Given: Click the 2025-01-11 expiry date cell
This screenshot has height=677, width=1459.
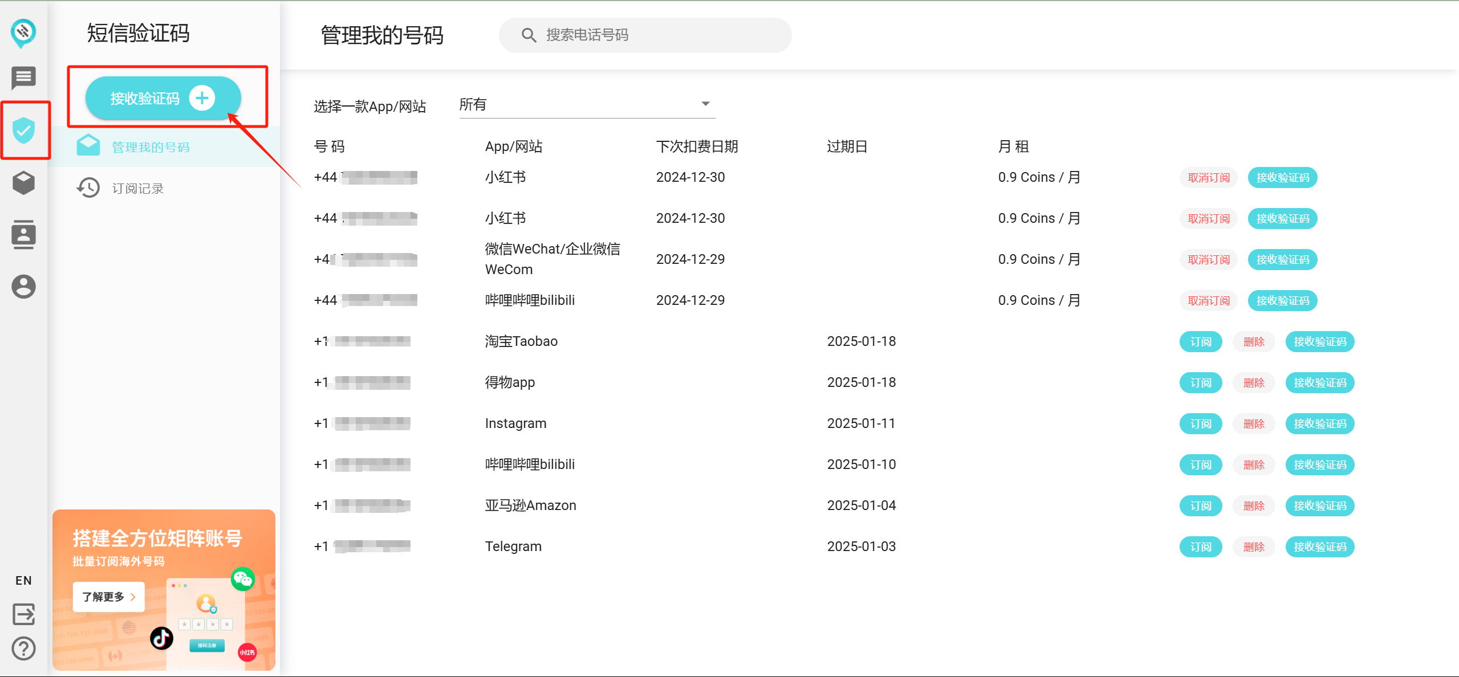Looking at the screenshot, I should tap(861, 423).
